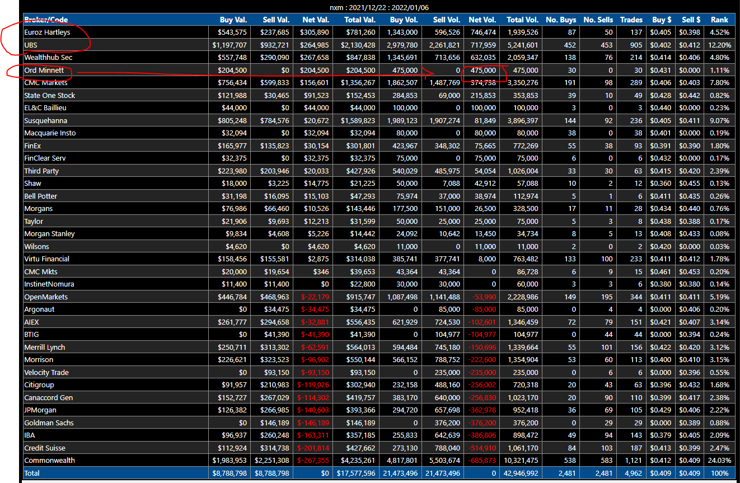740x483 pixels.
Task: Click the Total row label
Action: tap(32, 473)
